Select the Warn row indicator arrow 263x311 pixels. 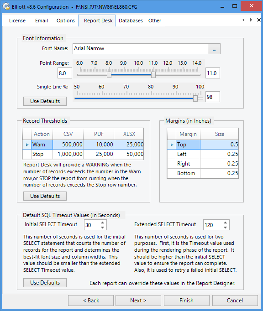[x=27, y=145]
